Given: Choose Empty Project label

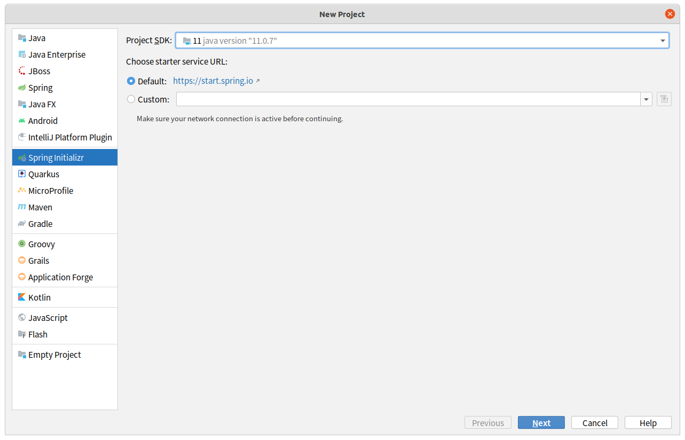Looking at the screenshot, I should click(x=54, y=355).
